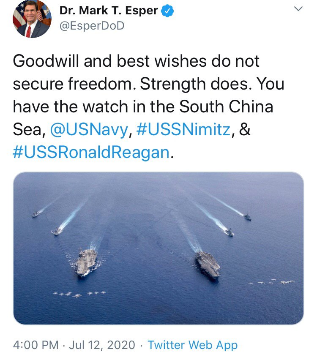Click the right aircraft carrier in the photo
This screenshot has height=360, width=317.
pos(208,264)
